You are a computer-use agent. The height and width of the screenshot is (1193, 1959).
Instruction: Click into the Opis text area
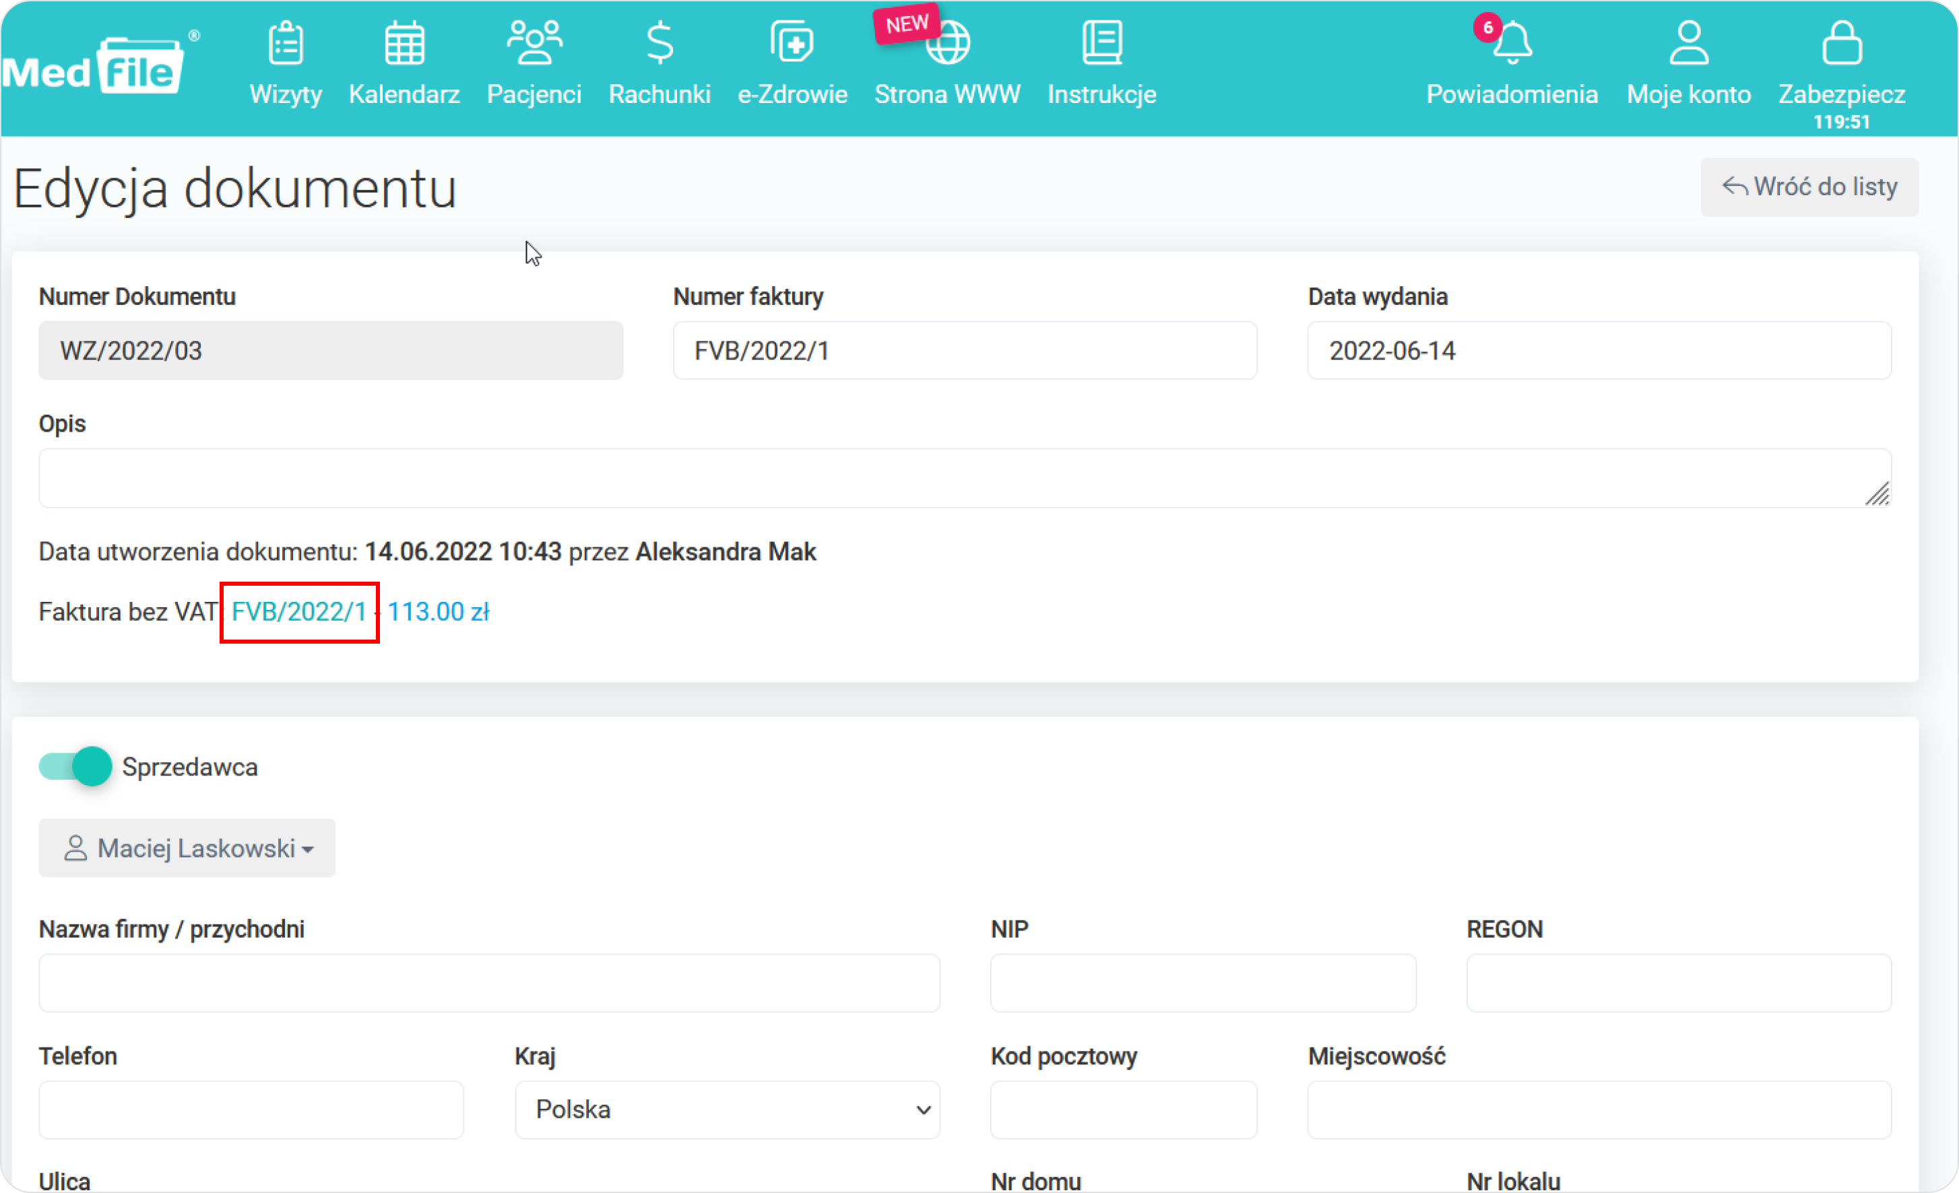point(963,479)
